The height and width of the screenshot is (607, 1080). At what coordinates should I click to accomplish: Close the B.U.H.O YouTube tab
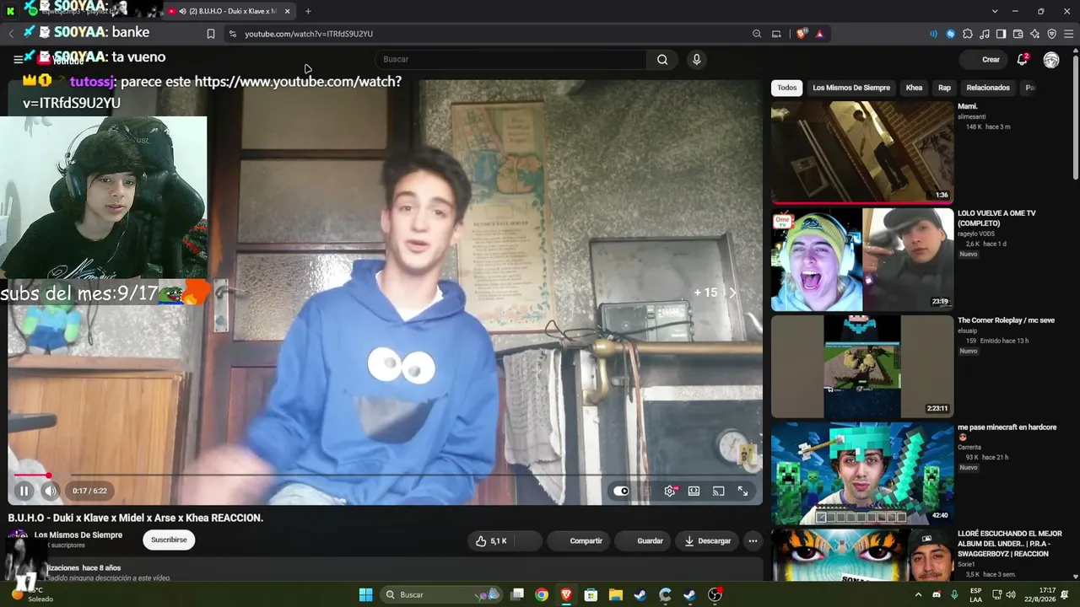coord(288,11)
